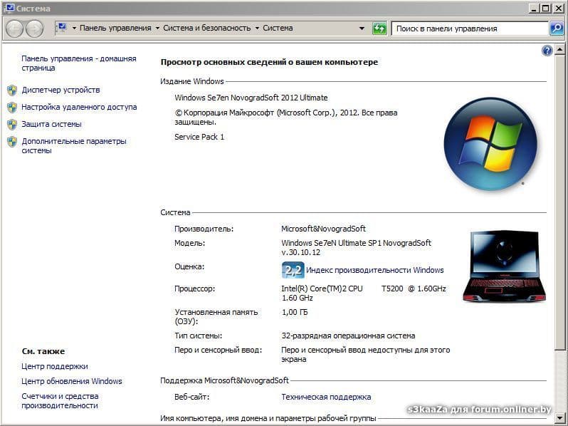568x426 pixels.
Task: Open Счетчики и средства производительности
Action: [x=60, y=401]
